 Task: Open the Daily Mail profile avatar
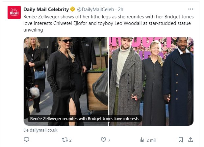pyautogui.click(x=14, y=12)
